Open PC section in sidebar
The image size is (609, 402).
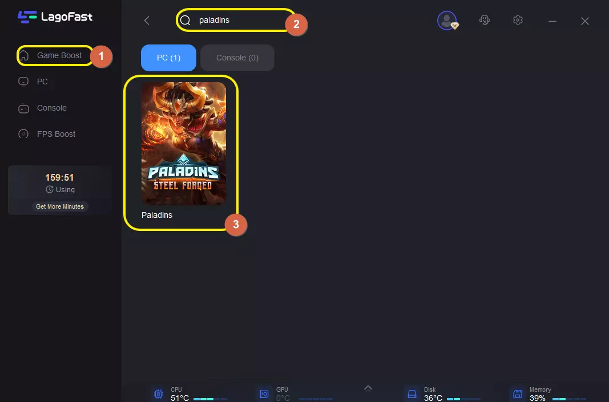click(x=34, y=82)
